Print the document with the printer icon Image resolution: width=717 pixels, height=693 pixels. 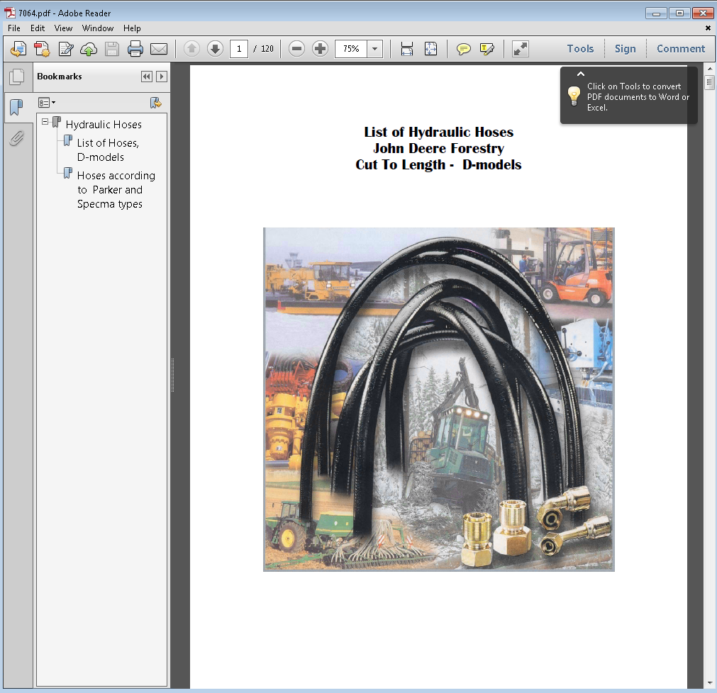135,49
